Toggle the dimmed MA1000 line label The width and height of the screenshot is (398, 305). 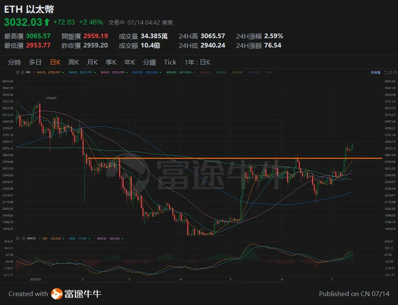254,73
